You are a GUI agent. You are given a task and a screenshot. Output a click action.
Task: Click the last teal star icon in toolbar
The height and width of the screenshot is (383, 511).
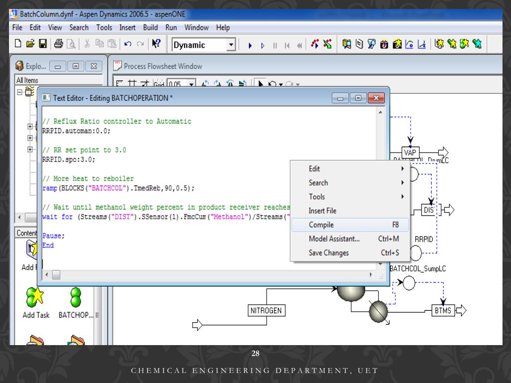click(x=477, y=44)
